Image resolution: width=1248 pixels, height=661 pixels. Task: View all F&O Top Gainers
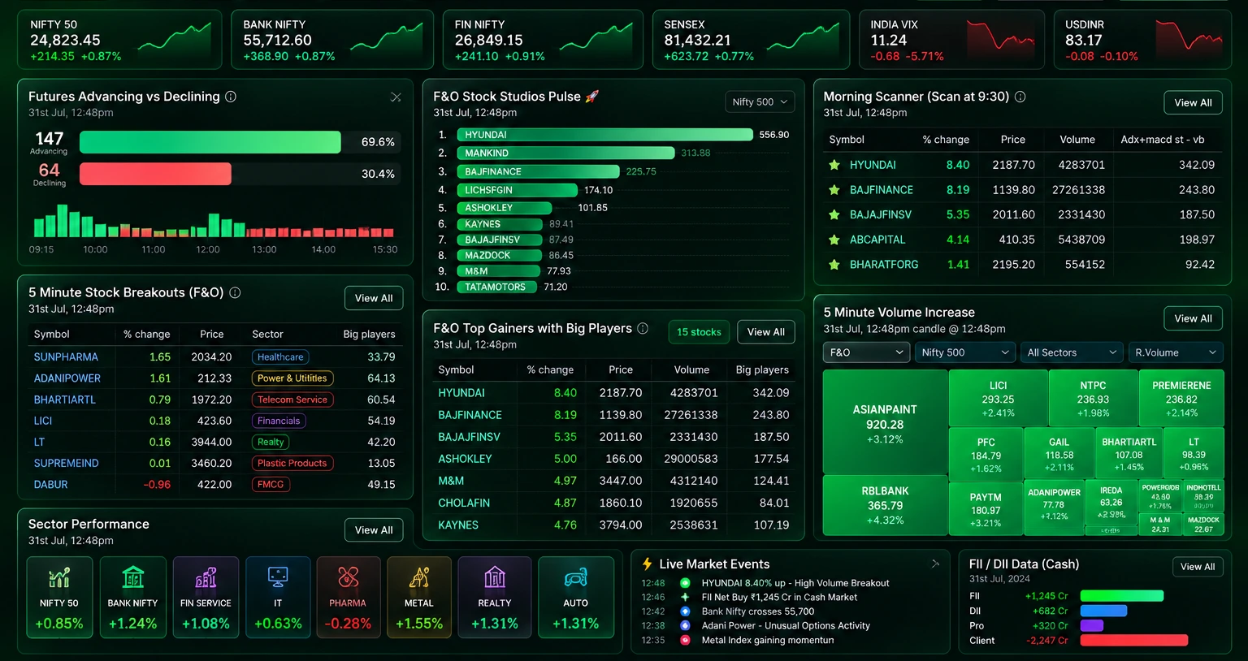pyautogui.click(x=766, y=332)
